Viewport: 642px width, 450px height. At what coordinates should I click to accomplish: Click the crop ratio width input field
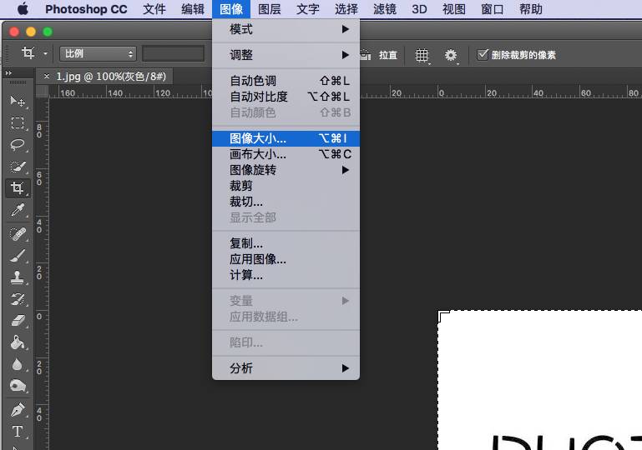pyautogui.click(x=173, y=53)
